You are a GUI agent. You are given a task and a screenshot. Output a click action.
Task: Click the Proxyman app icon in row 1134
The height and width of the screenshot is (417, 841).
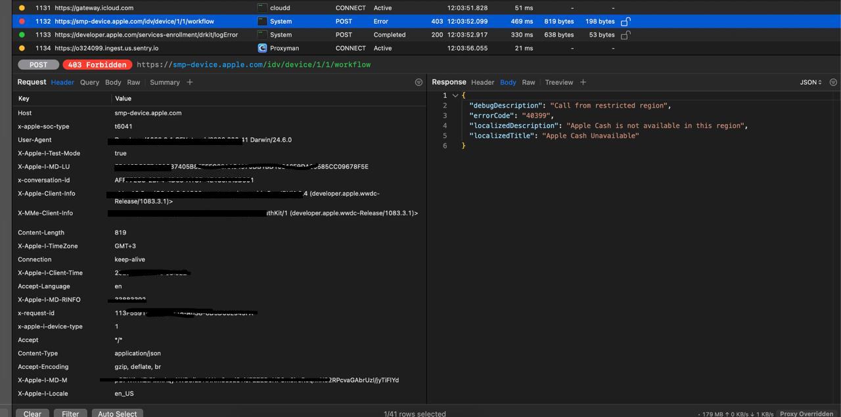point(262,48)
